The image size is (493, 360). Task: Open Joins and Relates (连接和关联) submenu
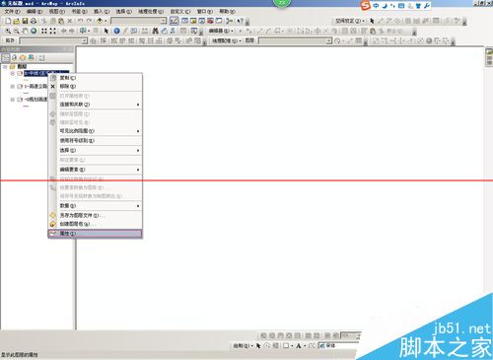[x=96, y=105]
